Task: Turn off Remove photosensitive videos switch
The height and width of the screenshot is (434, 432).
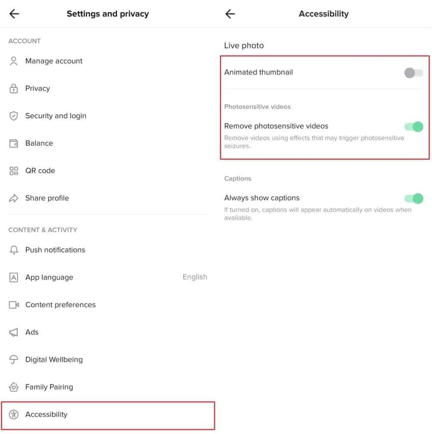Action: point(413,126)
